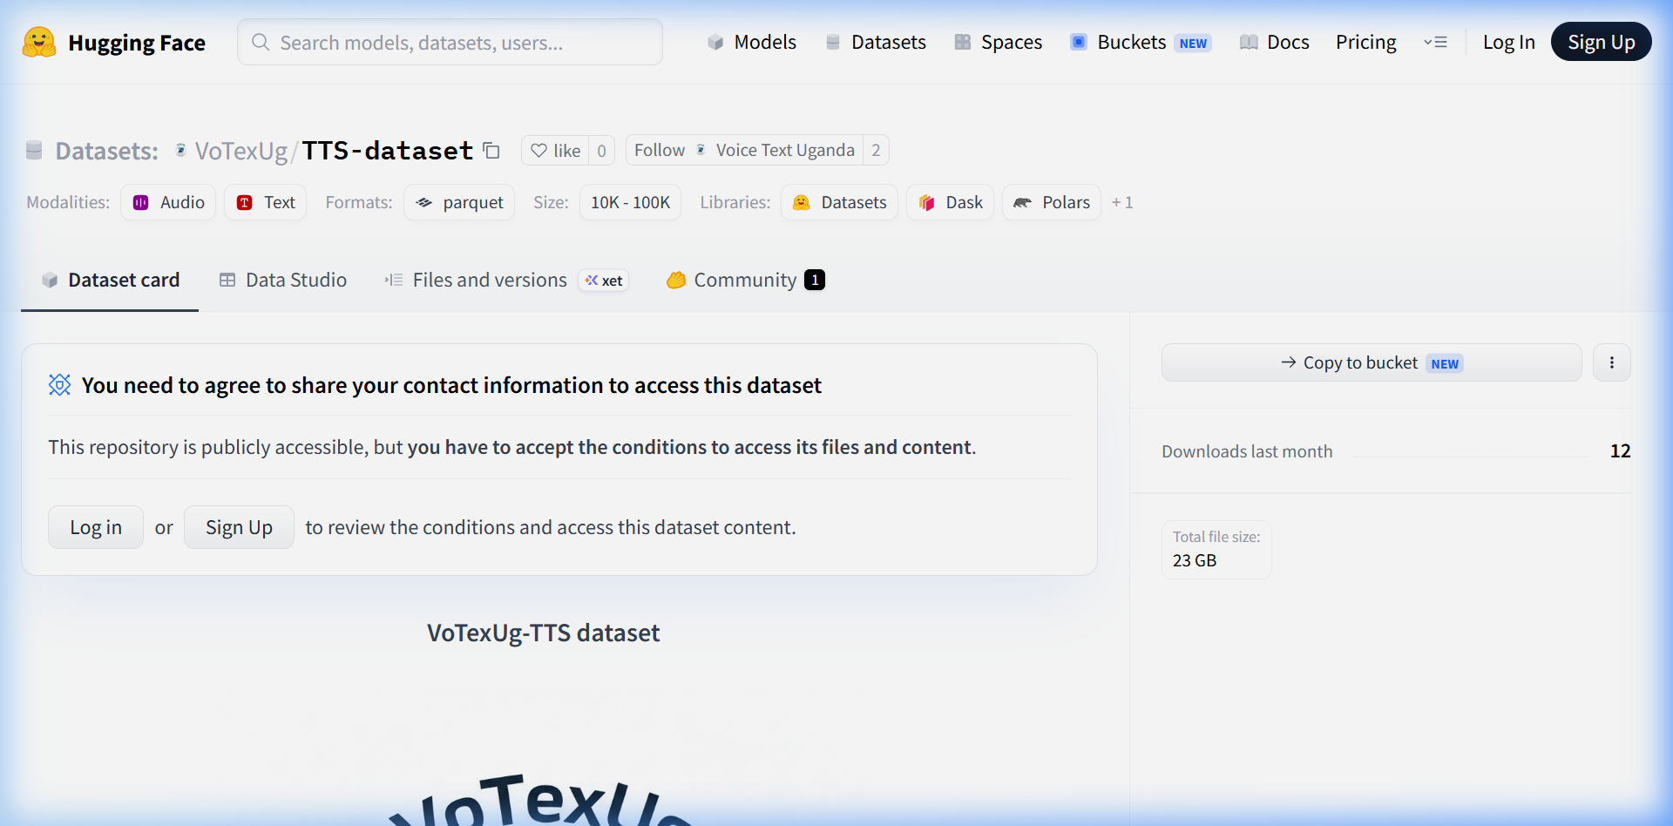Click the heart like icon
Viewport: 1673px width, 826px height.
click(x=539, y=151)
